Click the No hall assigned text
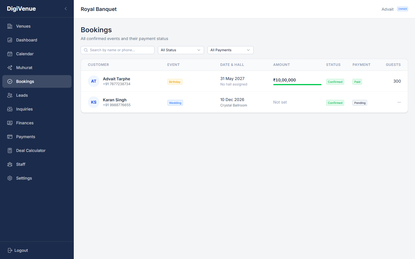This screenshot has width=415, height=259. click(x=234, y=84)
